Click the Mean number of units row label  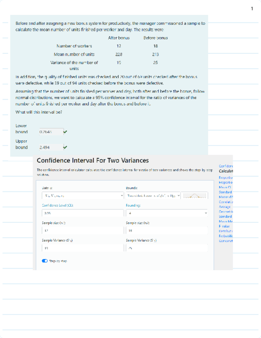point(74,54)
